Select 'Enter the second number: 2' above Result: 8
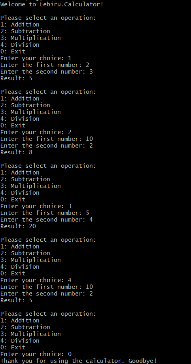The image size is (191, 364). click(x=46, y=146)
